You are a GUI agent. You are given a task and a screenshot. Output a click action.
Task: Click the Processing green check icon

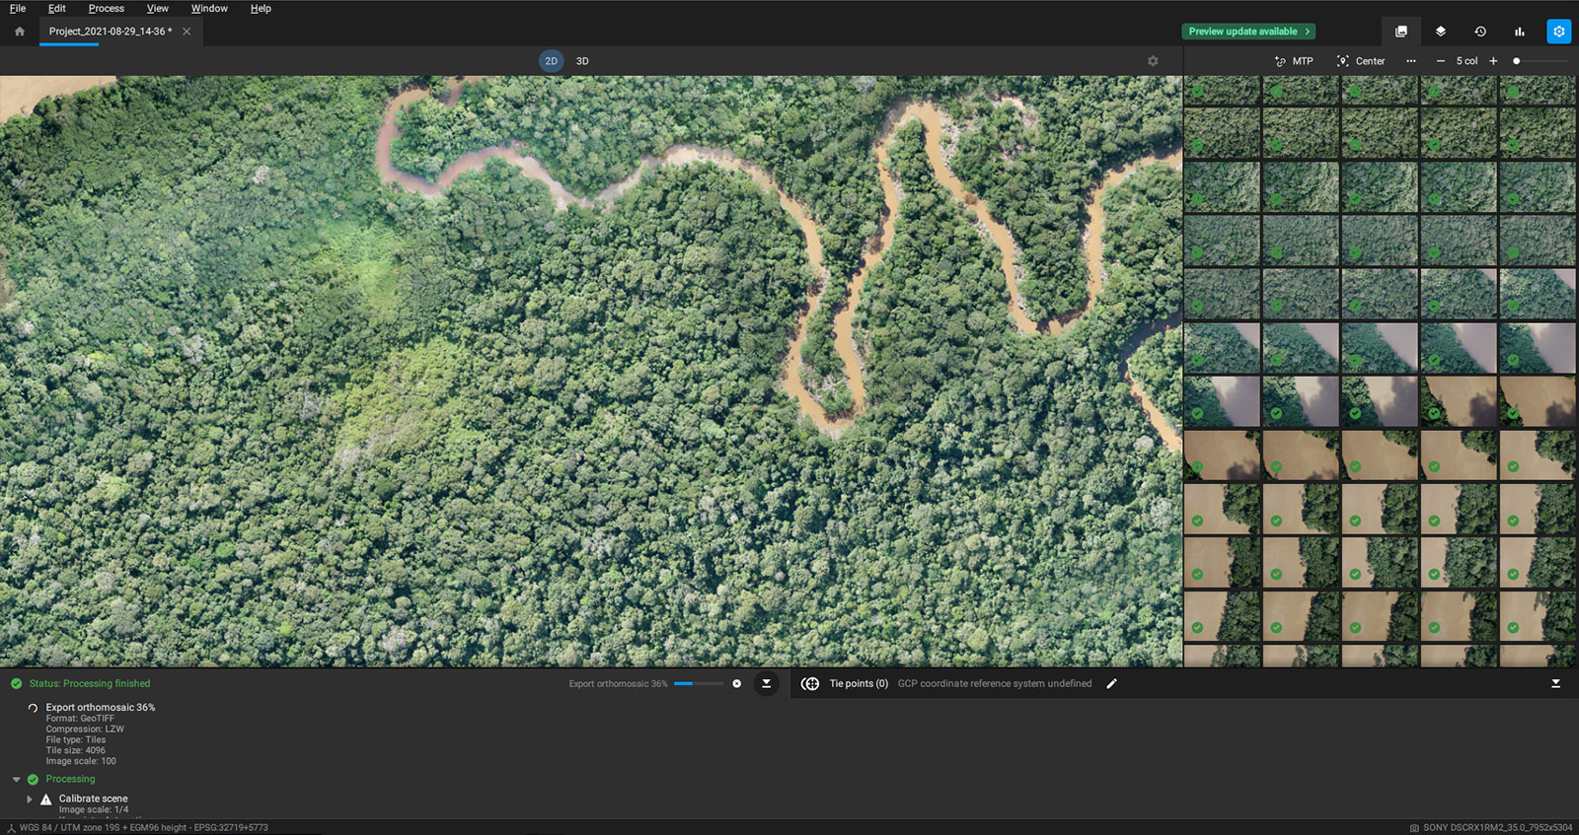click(33, 779)
